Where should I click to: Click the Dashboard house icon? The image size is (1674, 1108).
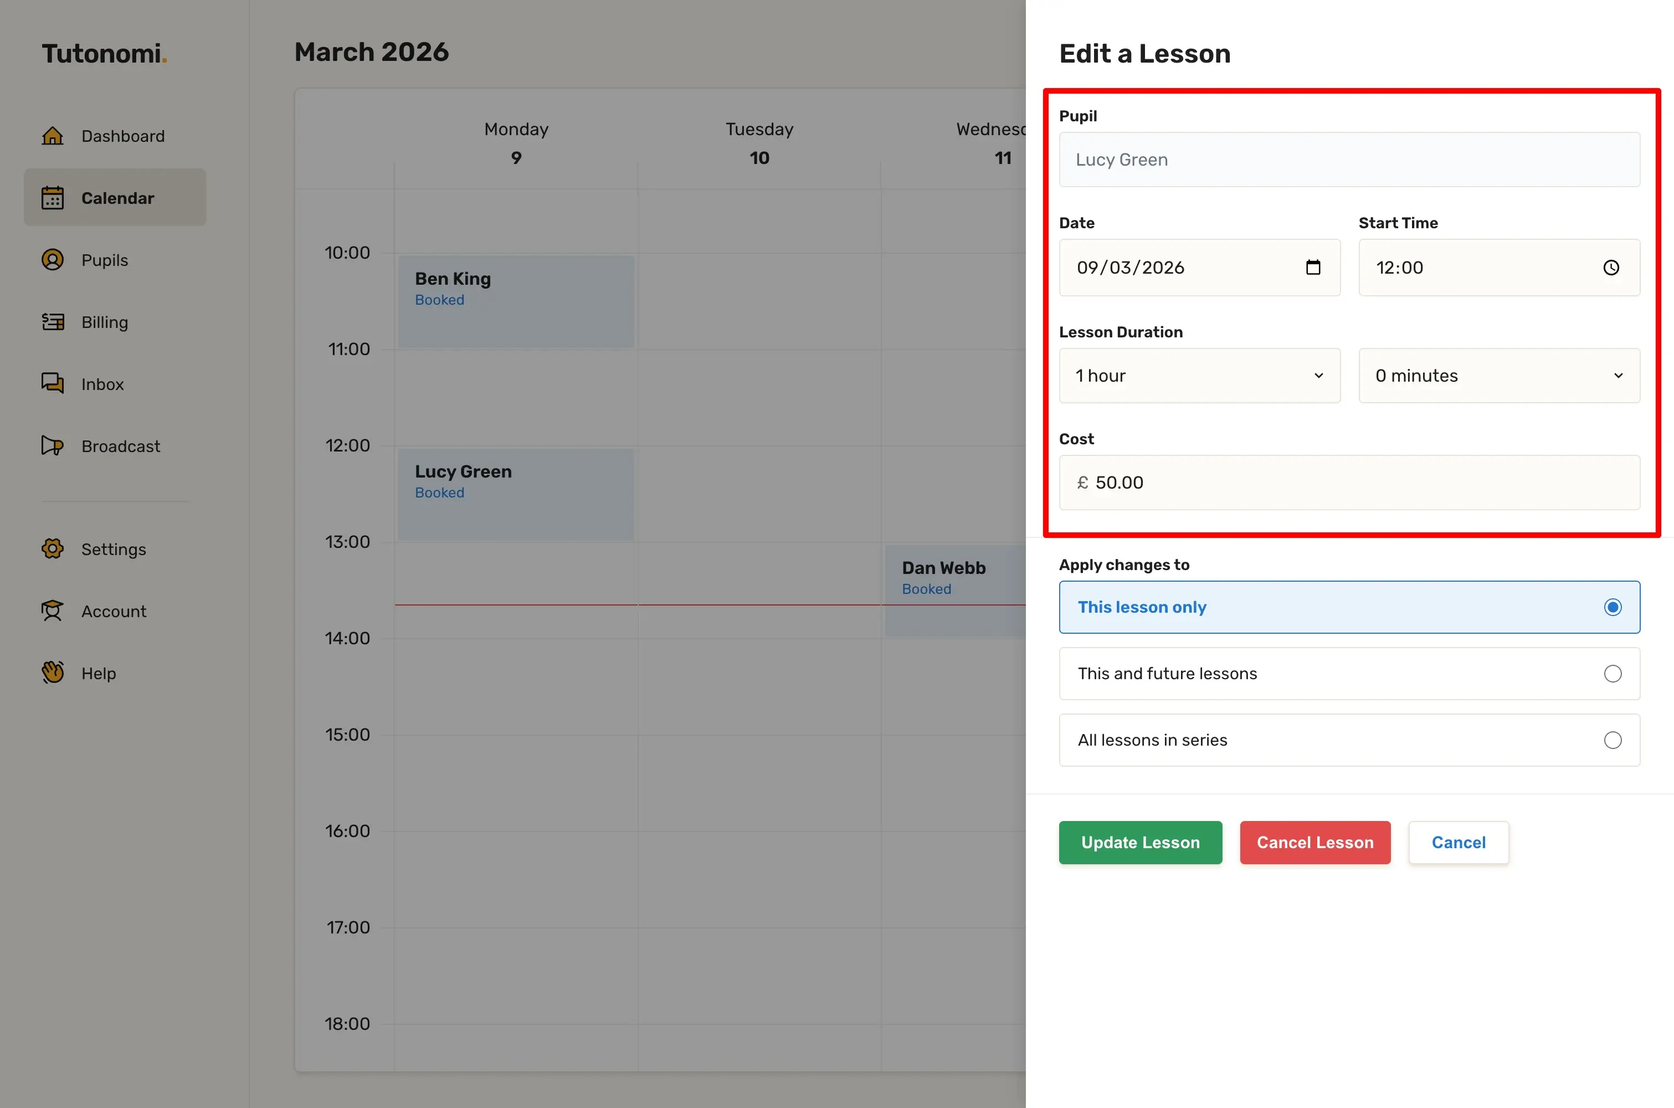coord(52,136)
